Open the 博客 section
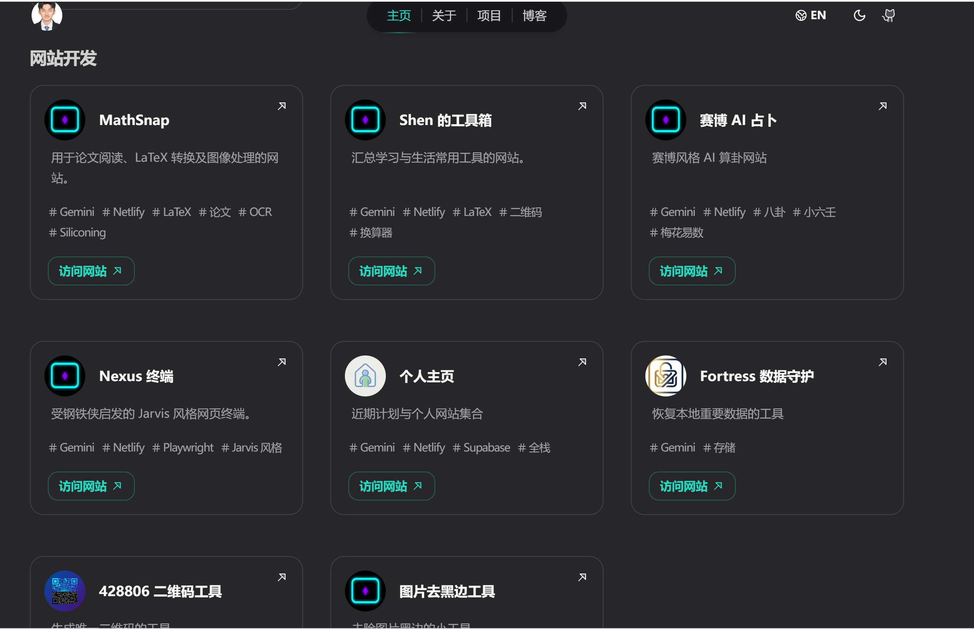The width and height of the screenshot is (974, 629). pos(534,15)
